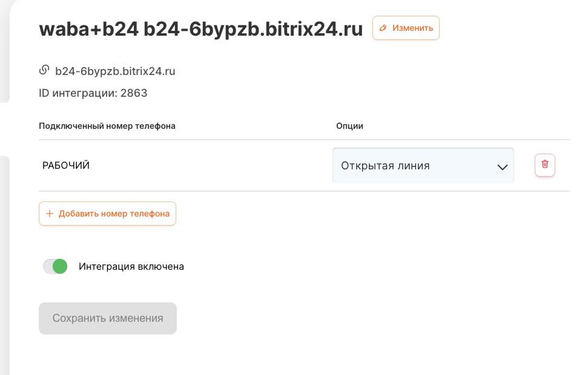
Task: Click the waba+b24 integration title heading
Action: (x=200, y=28)
